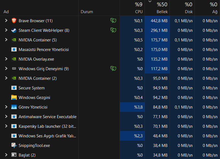220x159 pixels.
Task: Click efficiency mode leaf on Brave Browser
Action: 113,21
